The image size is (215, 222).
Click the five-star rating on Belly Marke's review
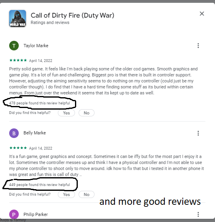[18, 148]
